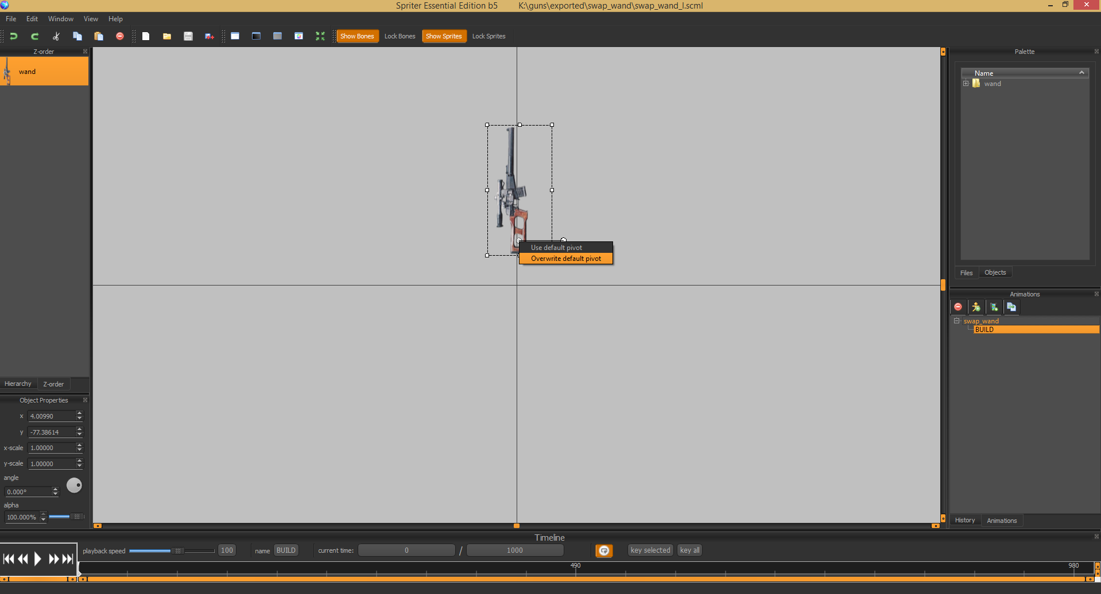Choose Overwrite default pivot menu option
Image resolution: width=1101 pixels, height=594 pixels.
click(565, 259)
